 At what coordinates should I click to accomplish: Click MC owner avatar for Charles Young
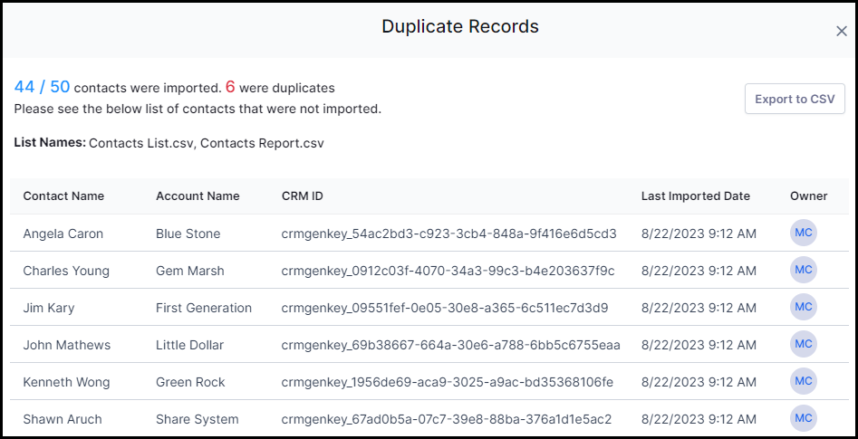(804, 270)
